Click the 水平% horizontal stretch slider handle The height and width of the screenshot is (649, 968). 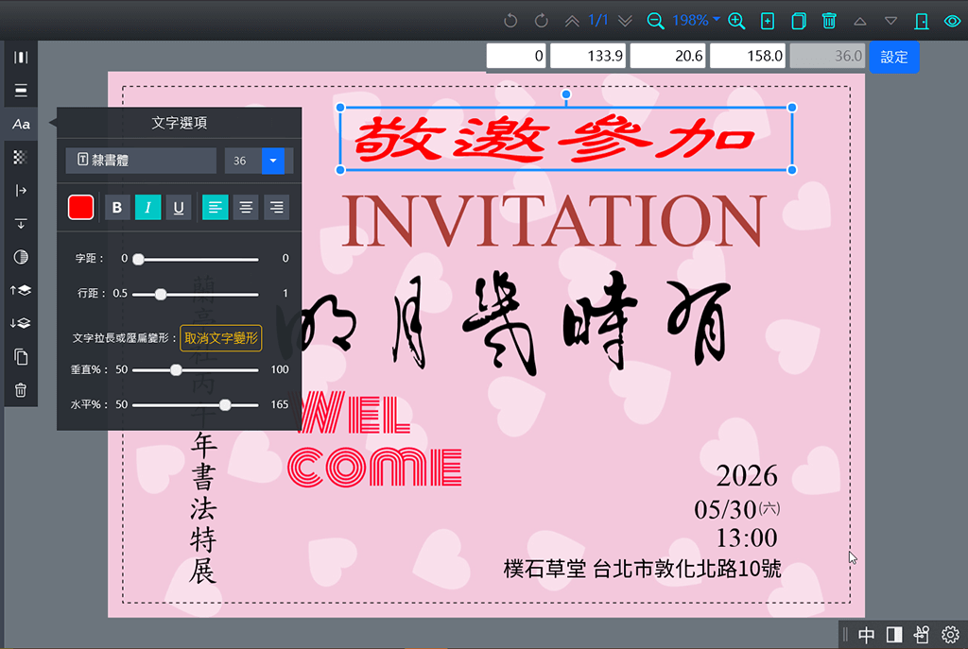225,404
